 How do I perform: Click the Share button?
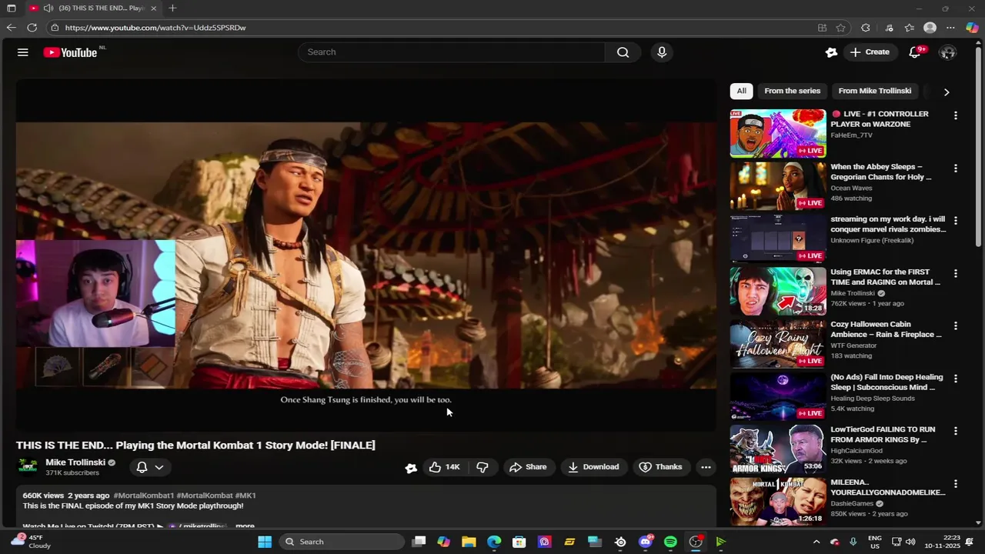528,467
